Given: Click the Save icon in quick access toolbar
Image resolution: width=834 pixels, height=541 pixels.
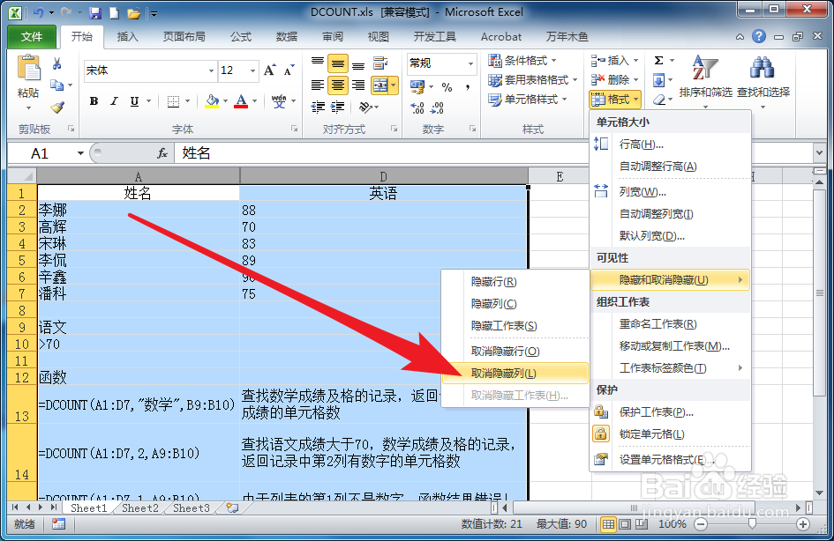Looking at the screenshot, I should 95,12.
